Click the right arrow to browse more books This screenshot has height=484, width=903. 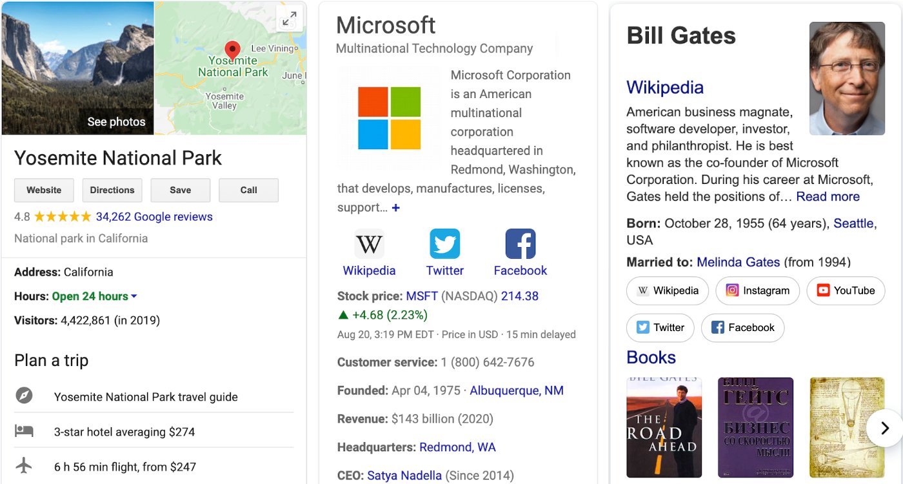884,428
